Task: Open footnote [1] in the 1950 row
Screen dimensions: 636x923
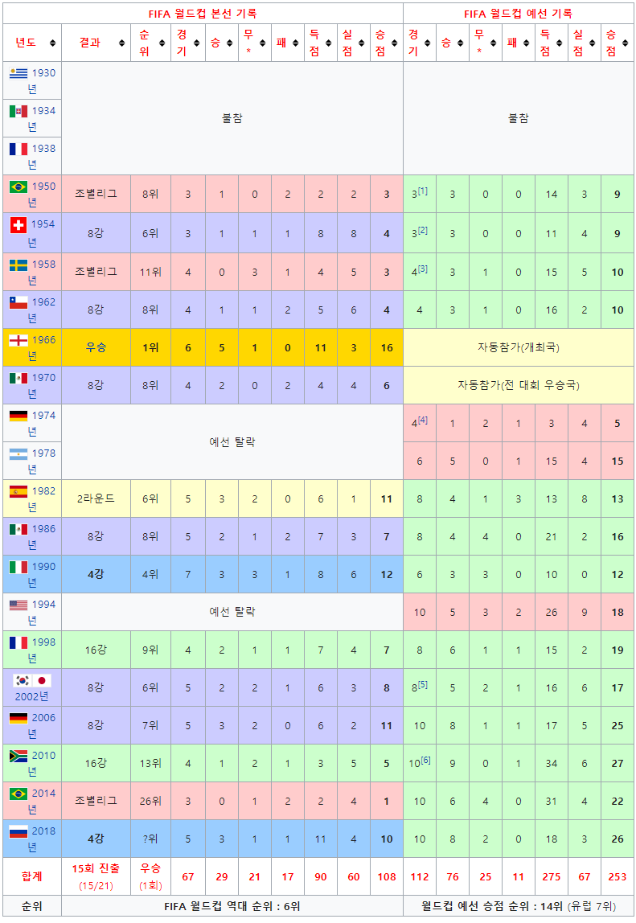Action: (x=423, y=191)
